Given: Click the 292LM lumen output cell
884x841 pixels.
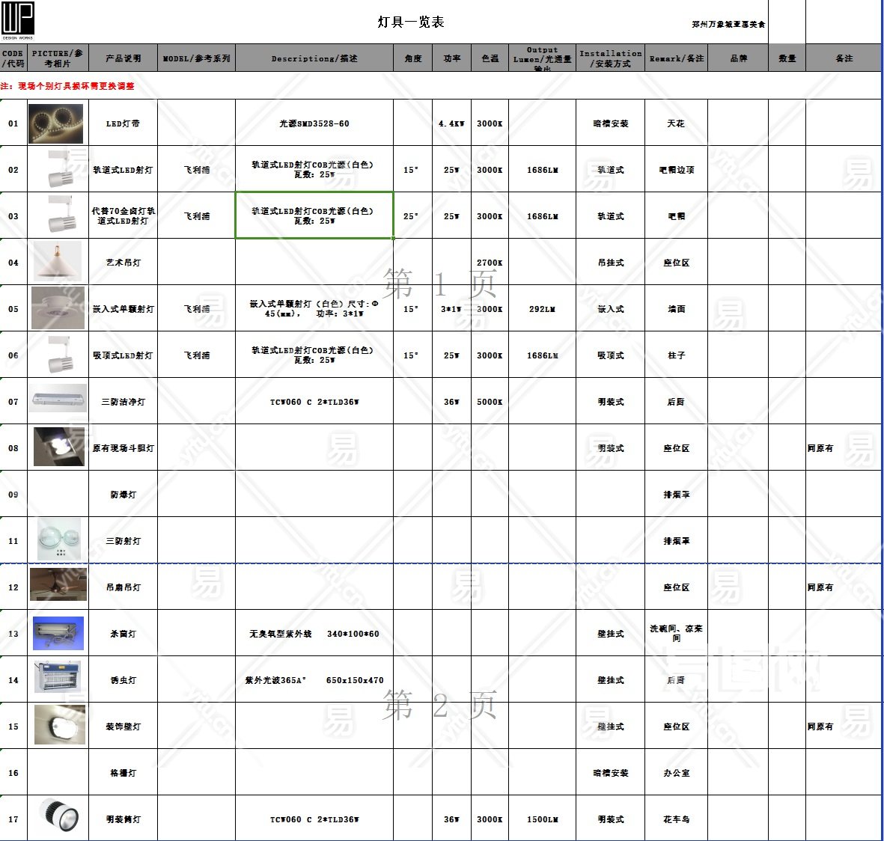Looking at the screenshot, I should pos(542,309).
